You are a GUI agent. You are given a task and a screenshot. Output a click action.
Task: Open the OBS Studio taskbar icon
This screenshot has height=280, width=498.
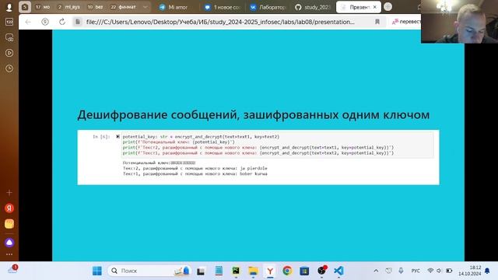pos(321,271)
